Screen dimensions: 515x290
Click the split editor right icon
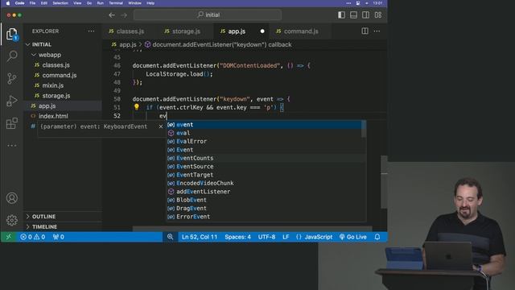click(365, 31)
